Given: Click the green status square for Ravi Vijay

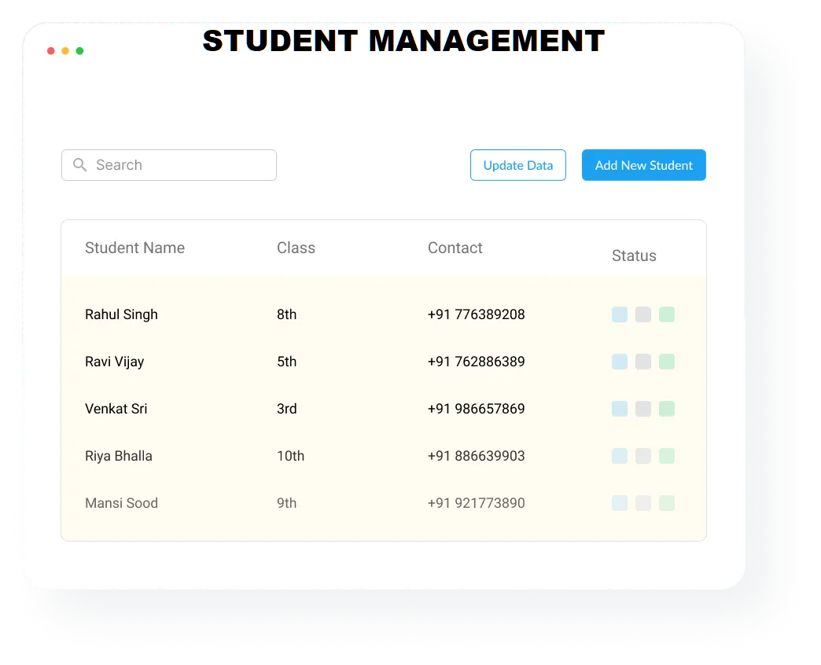Looking at the screenshot, I should pos(667,362).
